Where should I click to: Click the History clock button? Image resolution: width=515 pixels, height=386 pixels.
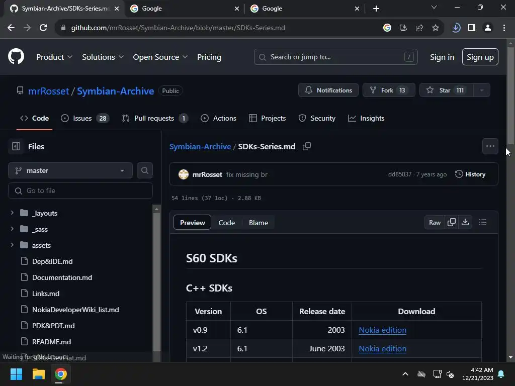point(470,174)
